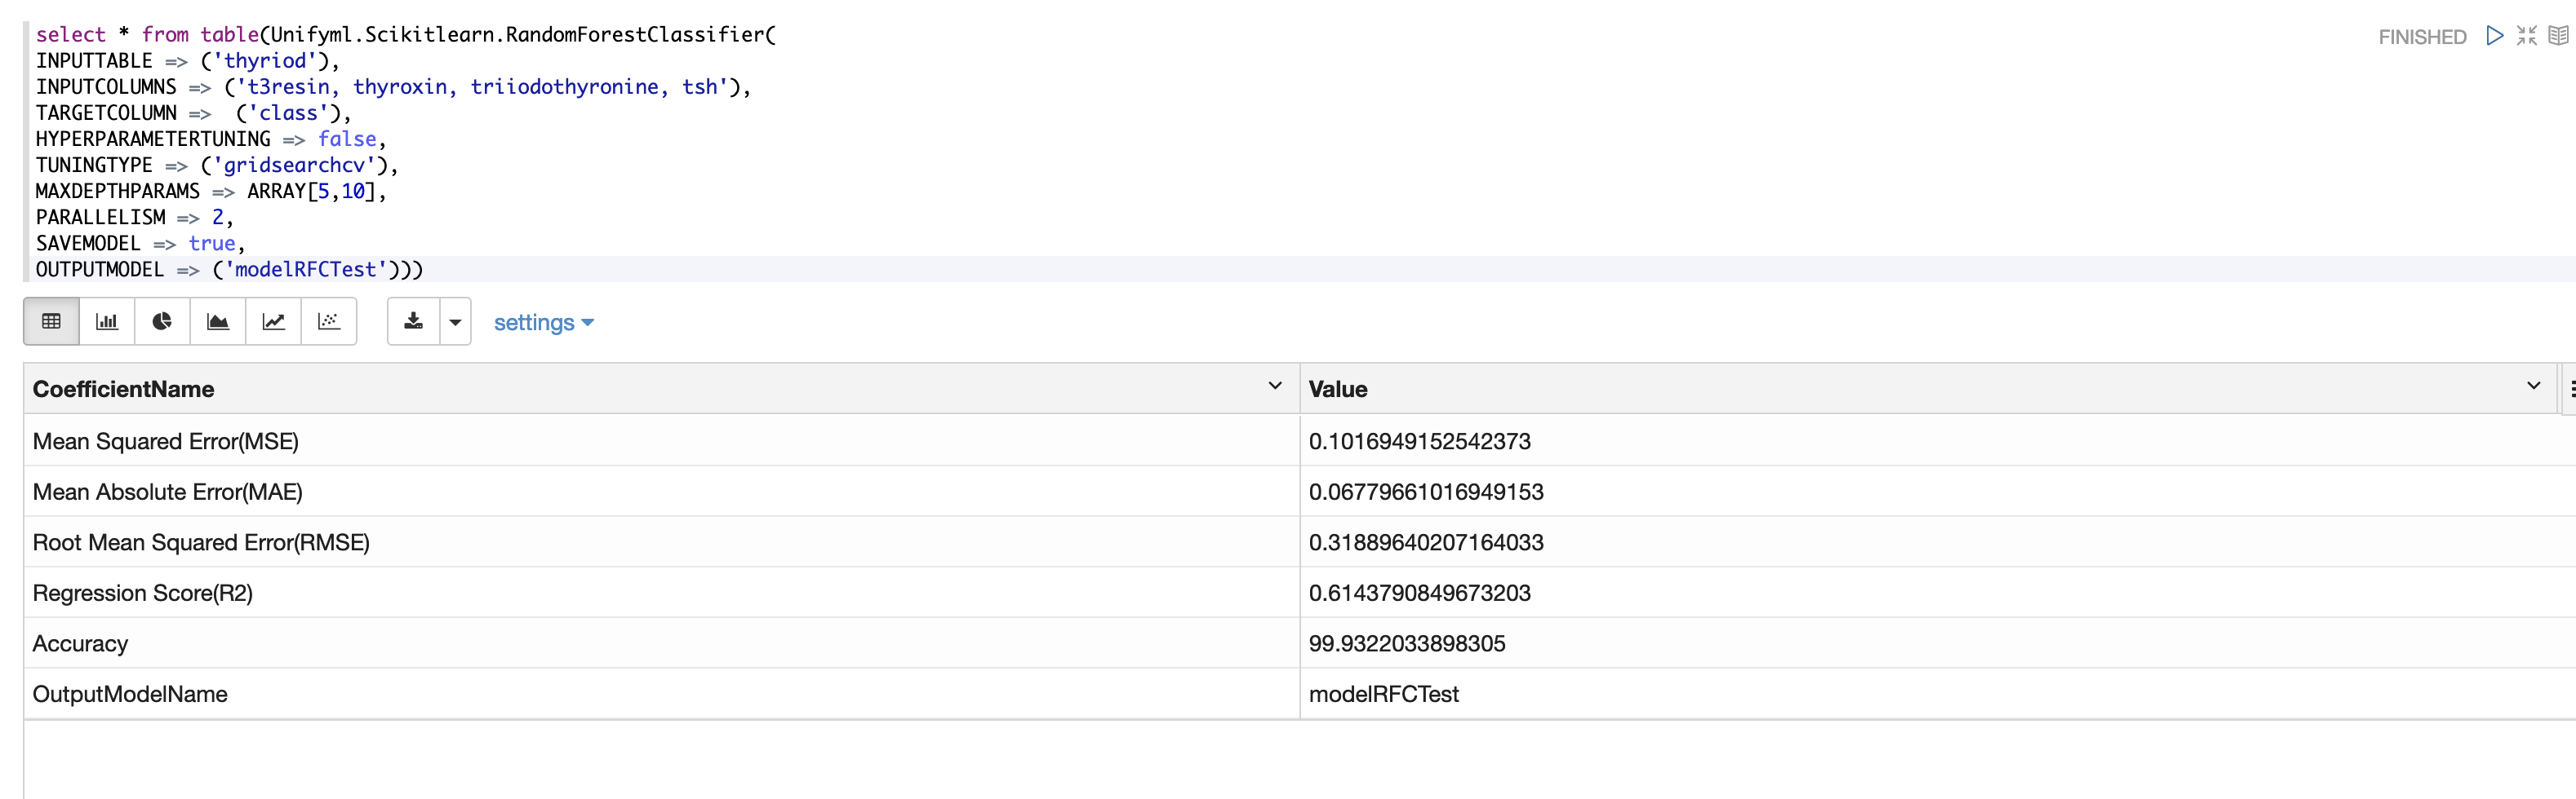2576x799 pixels.
Task: Open CoefficientName column menu chevron
Action: click(1275, 386)
